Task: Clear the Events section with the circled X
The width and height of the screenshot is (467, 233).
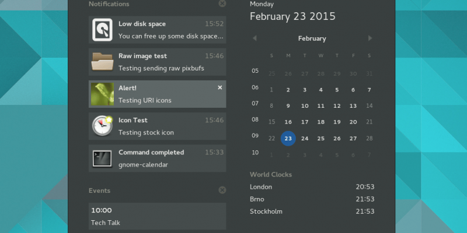Action: pyautogui.click(x=222, y=190)
